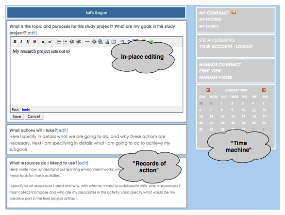The width and height of the screenshot is (285, 215).
Task: Toggle superscript formatting
Action: tap(50, 42)
